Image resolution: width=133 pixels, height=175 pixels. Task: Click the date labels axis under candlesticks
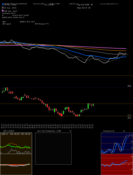point(48,126)
